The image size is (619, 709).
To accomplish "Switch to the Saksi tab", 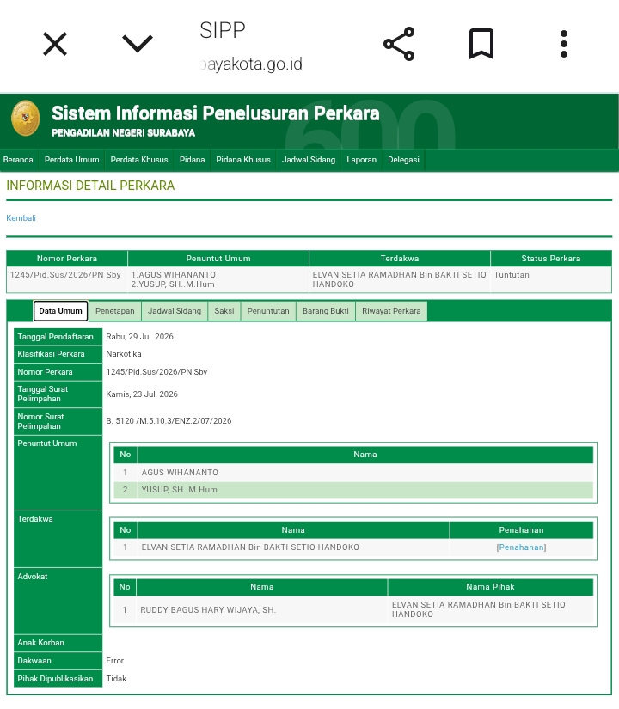I will (x=224, y=311).
